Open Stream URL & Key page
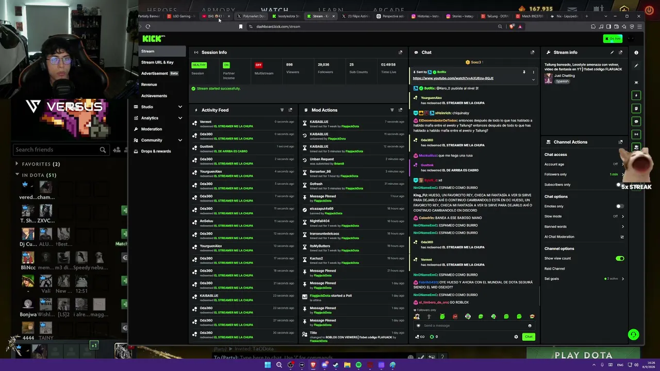Image resolution: width=660 pixels, height=371 pixels. (157, 62)
